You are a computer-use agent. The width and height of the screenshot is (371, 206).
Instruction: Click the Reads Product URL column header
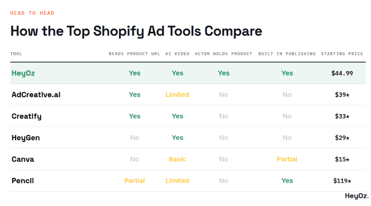135,54
